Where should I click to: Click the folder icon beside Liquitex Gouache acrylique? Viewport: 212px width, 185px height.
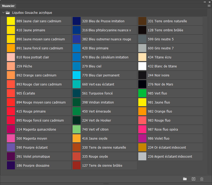[8, 12]
